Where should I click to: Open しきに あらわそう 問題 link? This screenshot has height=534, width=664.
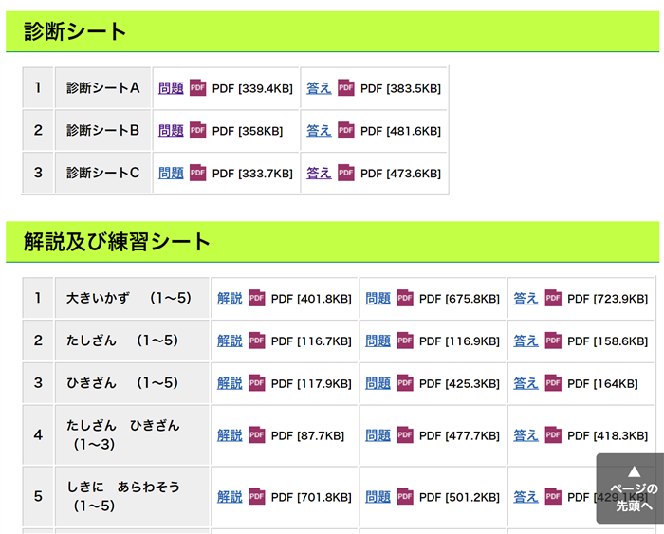point(378,497)
